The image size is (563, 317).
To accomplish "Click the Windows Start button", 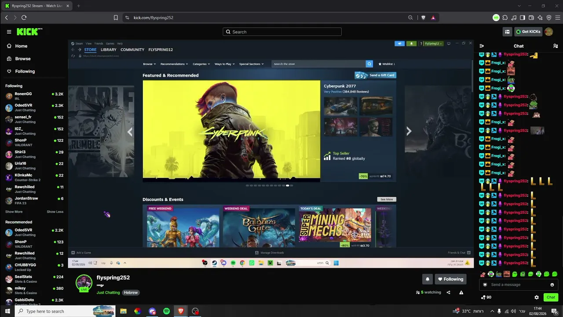I will pos(7,311).
